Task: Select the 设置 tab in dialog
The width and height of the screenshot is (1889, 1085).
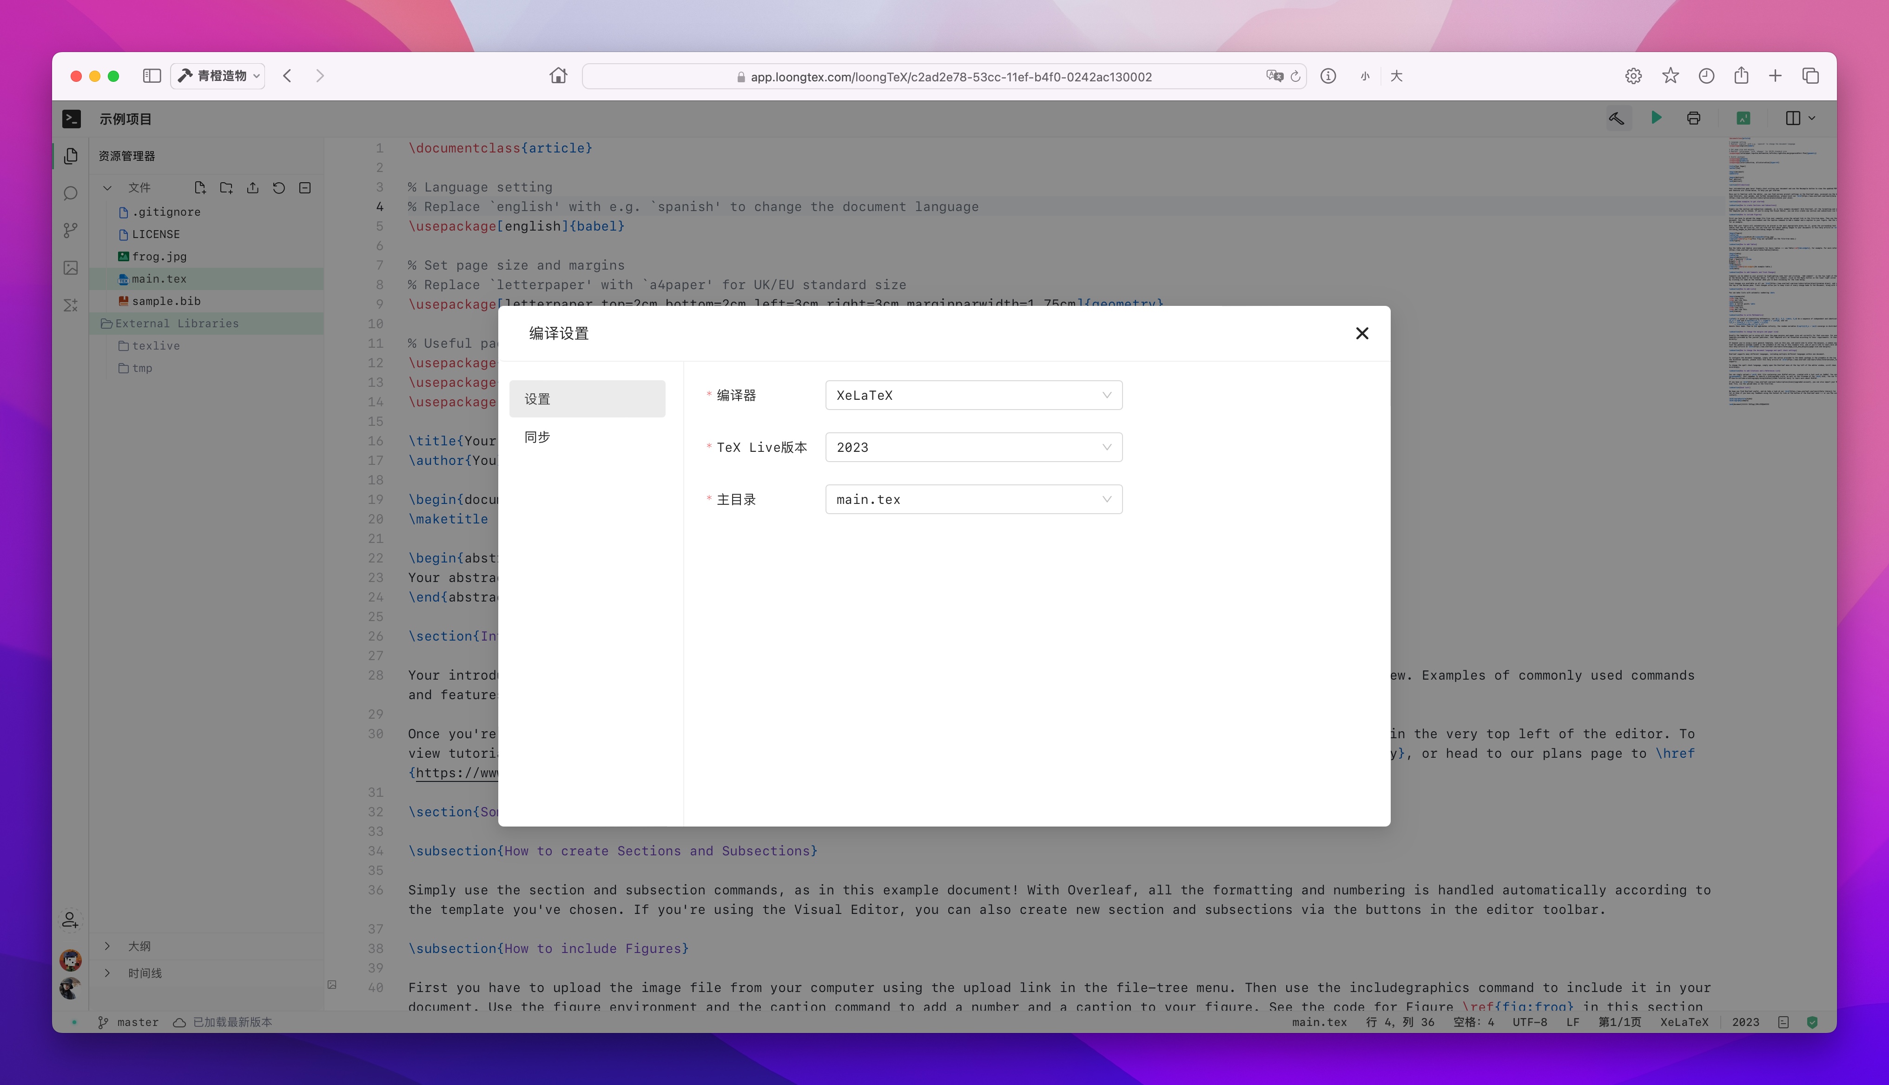Action: click(587, 399)
